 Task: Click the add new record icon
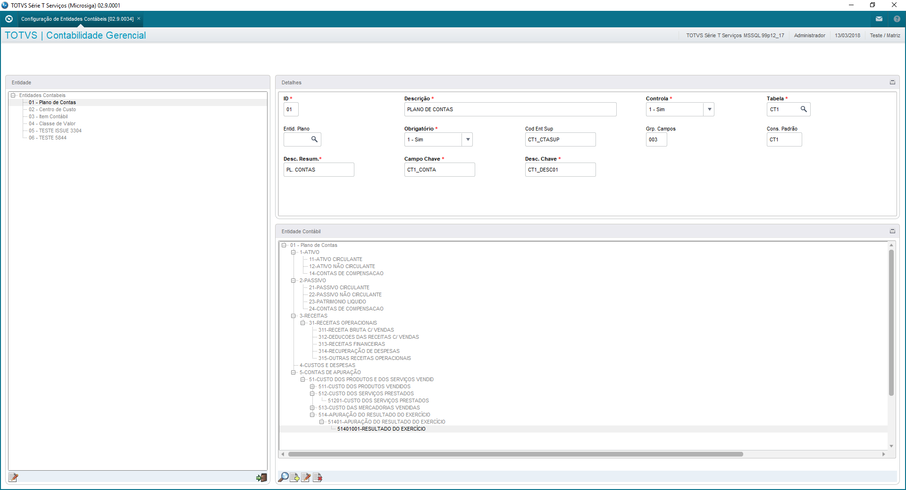click(294, 477)
